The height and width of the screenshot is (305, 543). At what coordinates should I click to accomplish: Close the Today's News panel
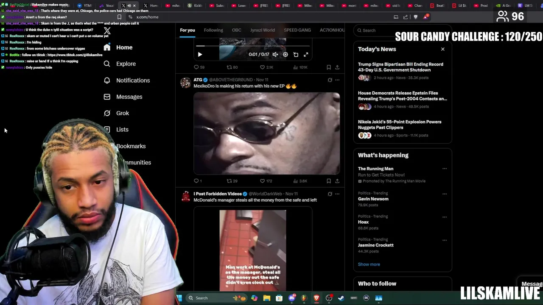442,49
